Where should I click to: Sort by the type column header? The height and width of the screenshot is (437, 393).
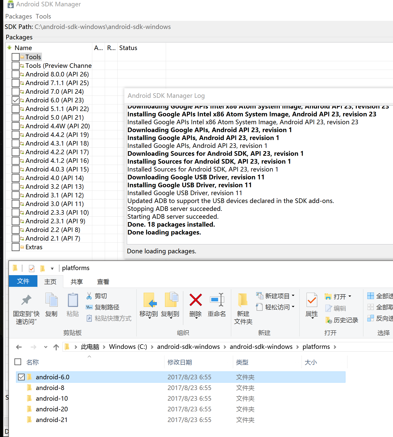tap(242, 362)
